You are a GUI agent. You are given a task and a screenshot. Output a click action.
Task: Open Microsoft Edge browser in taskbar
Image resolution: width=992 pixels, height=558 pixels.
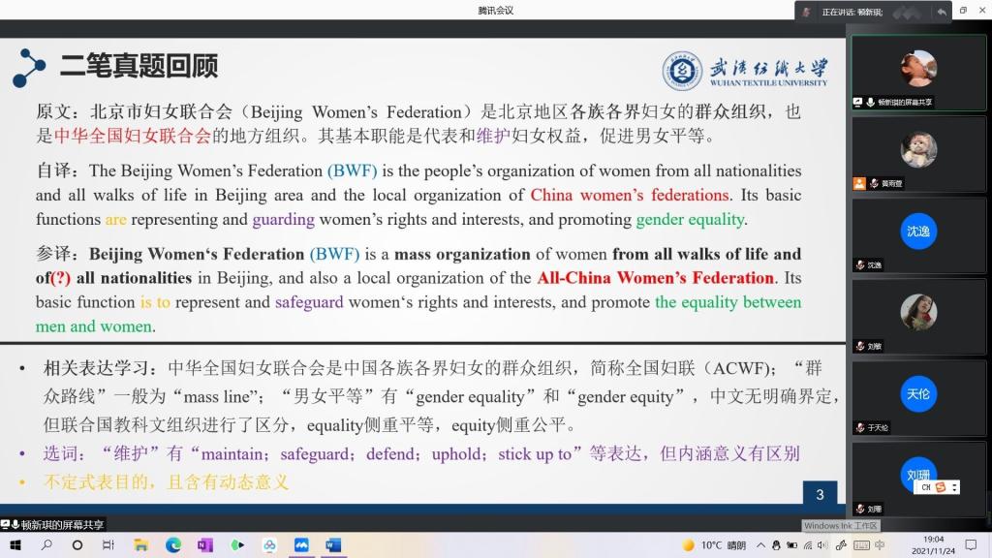[172, 545]
